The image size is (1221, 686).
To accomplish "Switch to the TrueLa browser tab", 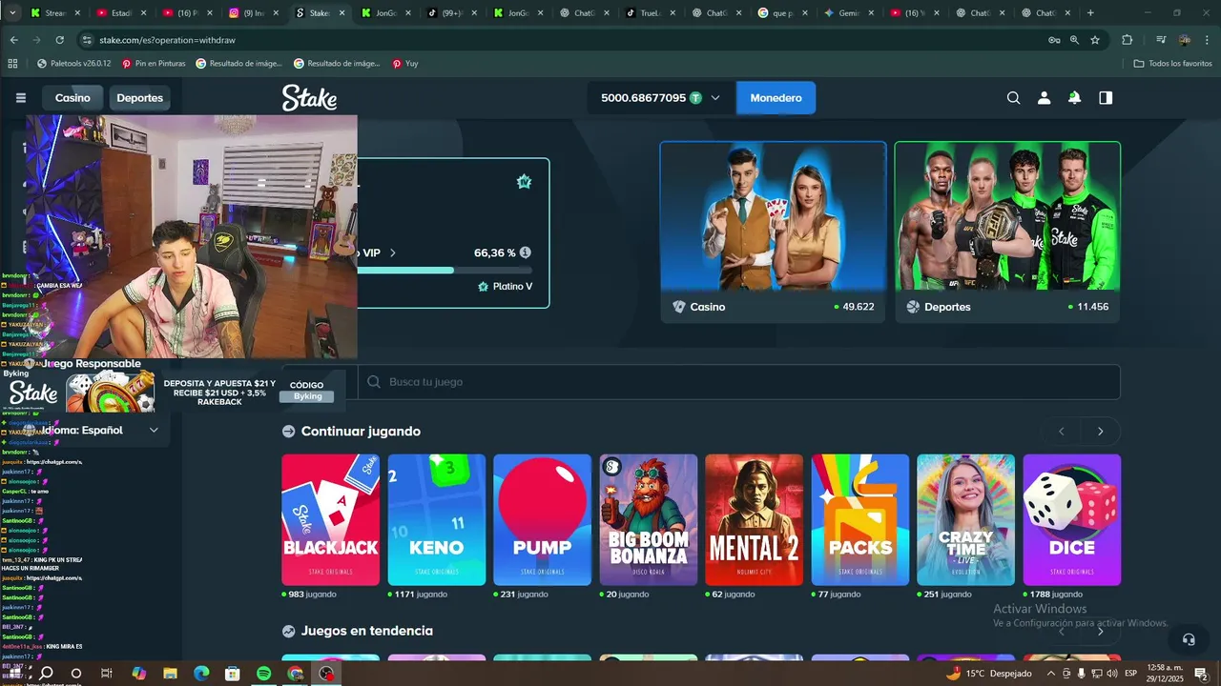I will pos(650,13).
